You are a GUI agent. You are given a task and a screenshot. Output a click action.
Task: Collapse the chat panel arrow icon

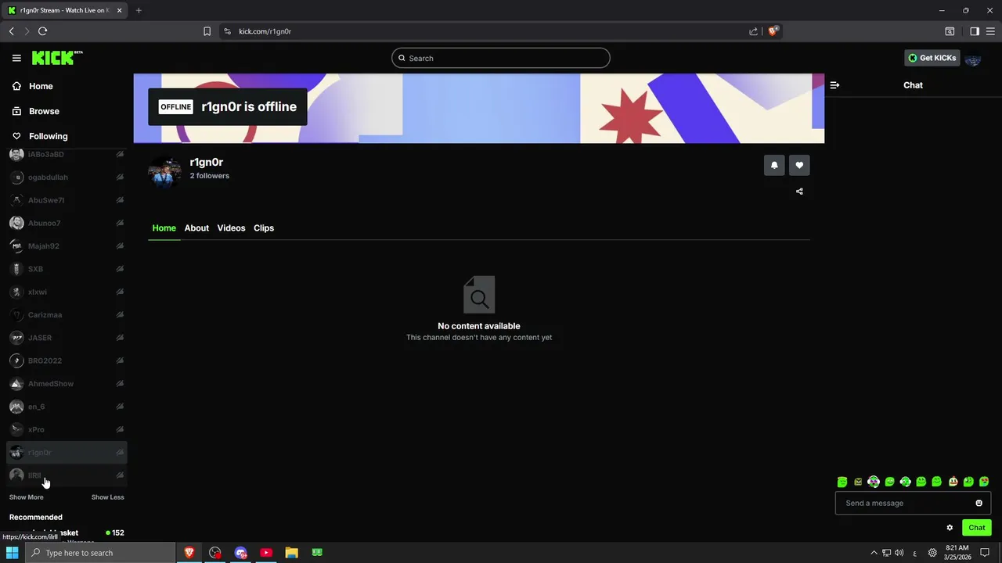834,85
